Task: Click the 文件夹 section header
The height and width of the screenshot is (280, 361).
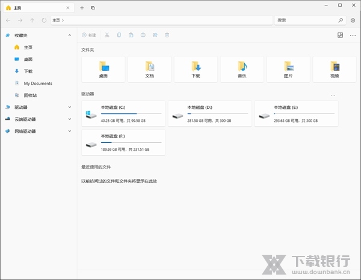Action: click(x=87, y=50)
